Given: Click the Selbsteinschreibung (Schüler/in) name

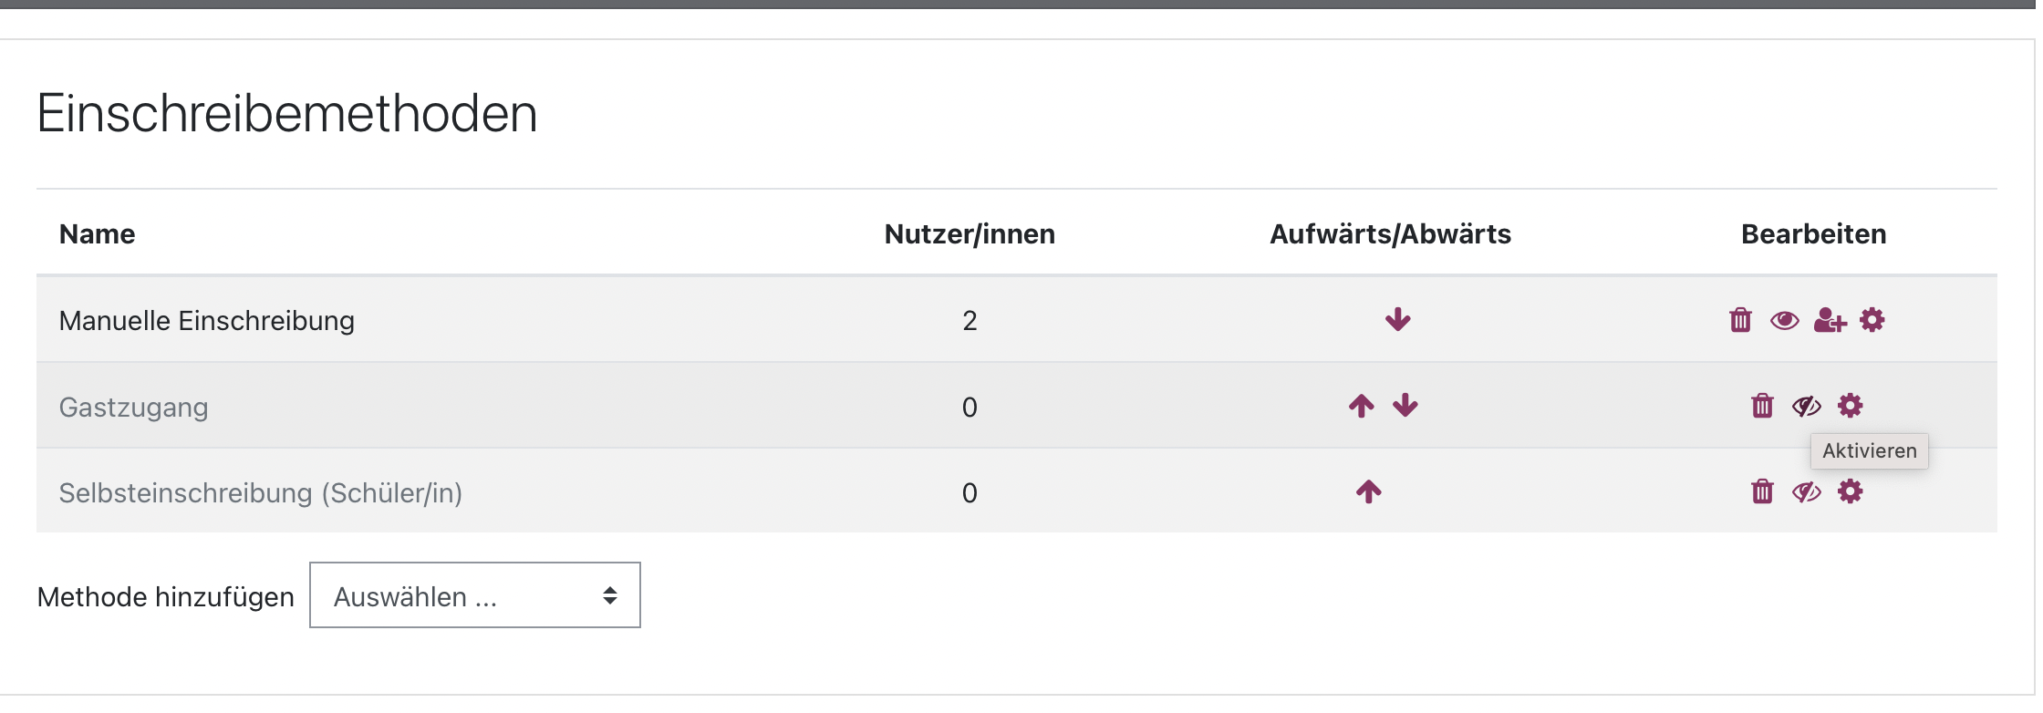Looking at the screenshot, I should (x=261, y=493).
